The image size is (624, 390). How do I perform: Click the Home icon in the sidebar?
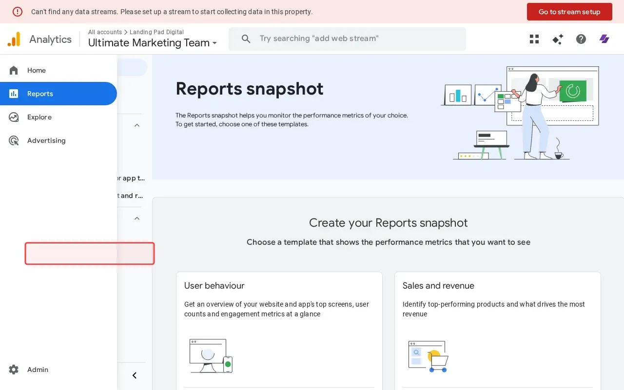click(x=13, y=70)
